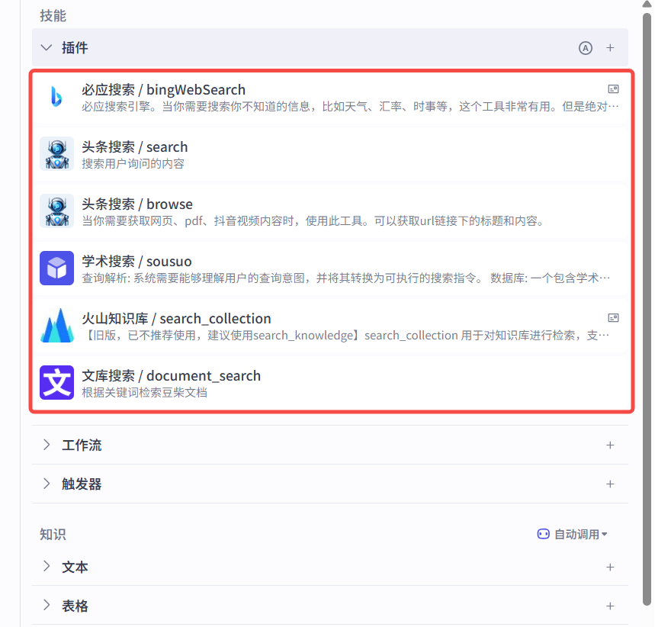
Task: Expand the 工作流 section
Action: point(47,445)
